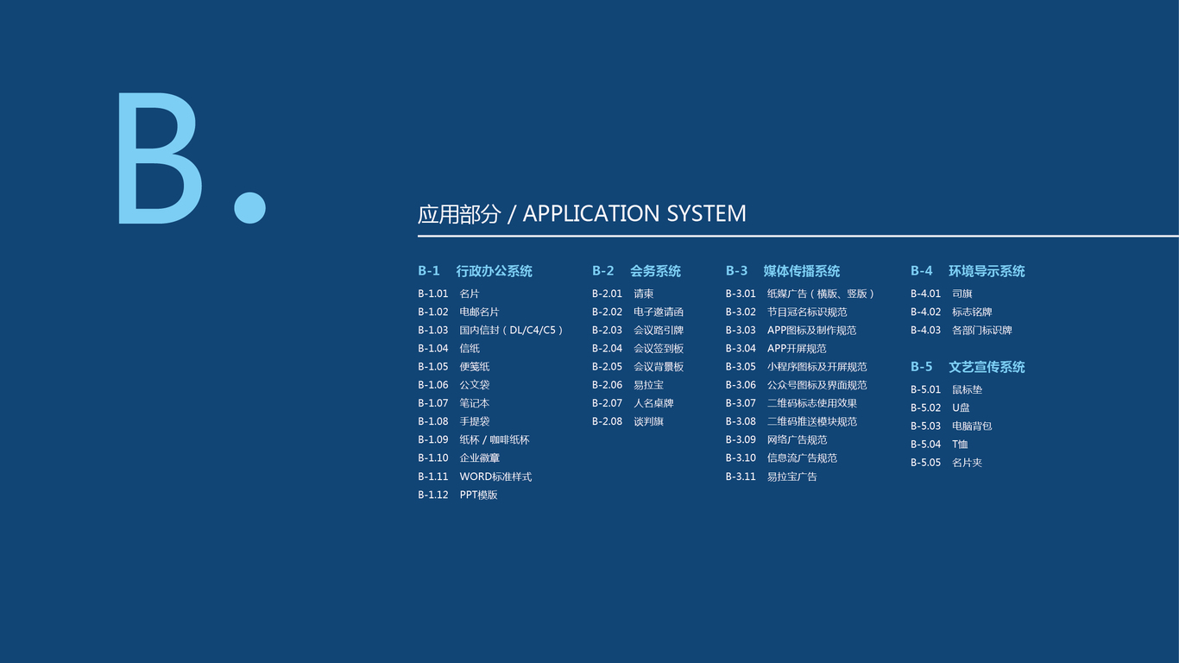Viewport: 1179px width, 663px height.
Task: Click entry 'B-3.11 易拉宝广告'
Action: coord(772,477)
